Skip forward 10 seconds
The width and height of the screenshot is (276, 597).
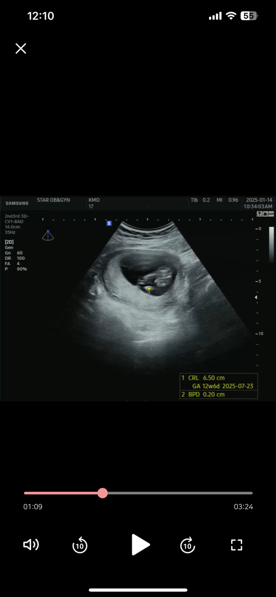(x=187, y=545)
